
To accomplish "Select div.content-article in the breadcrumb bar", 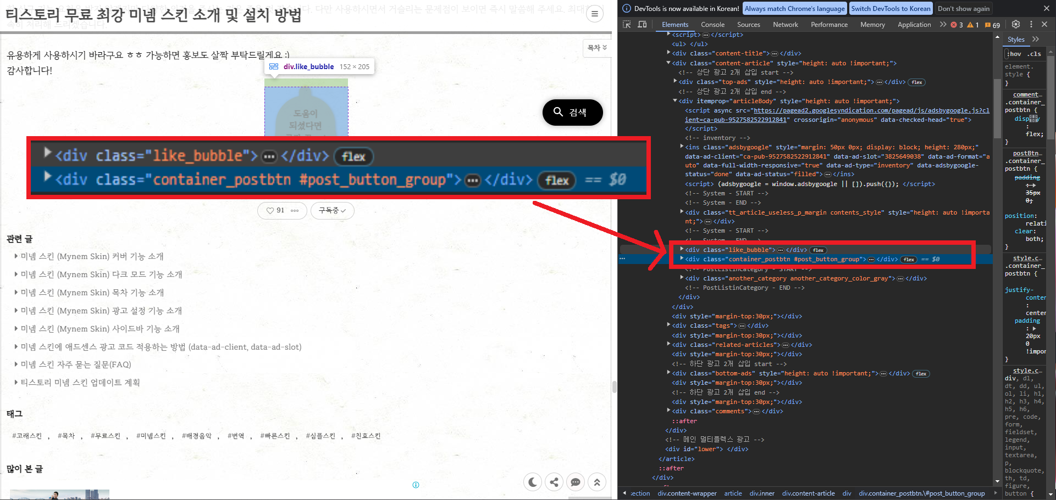I will click(808, 493).
